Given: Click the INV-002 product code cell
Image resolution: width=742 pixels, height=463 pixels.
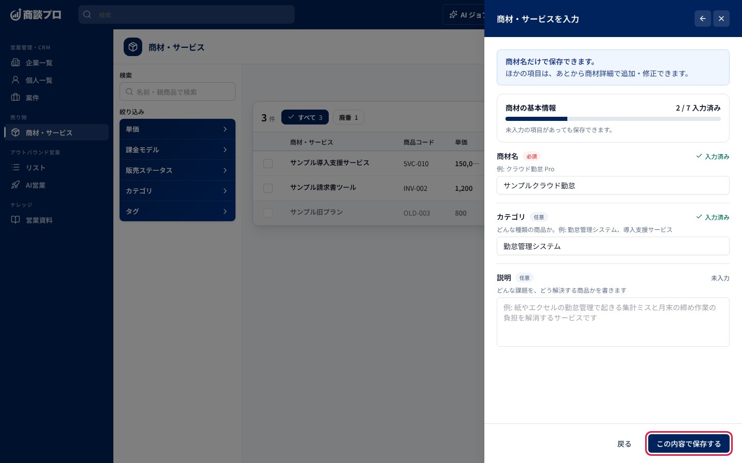Looking at the screenshot, I should click(415, 188).
